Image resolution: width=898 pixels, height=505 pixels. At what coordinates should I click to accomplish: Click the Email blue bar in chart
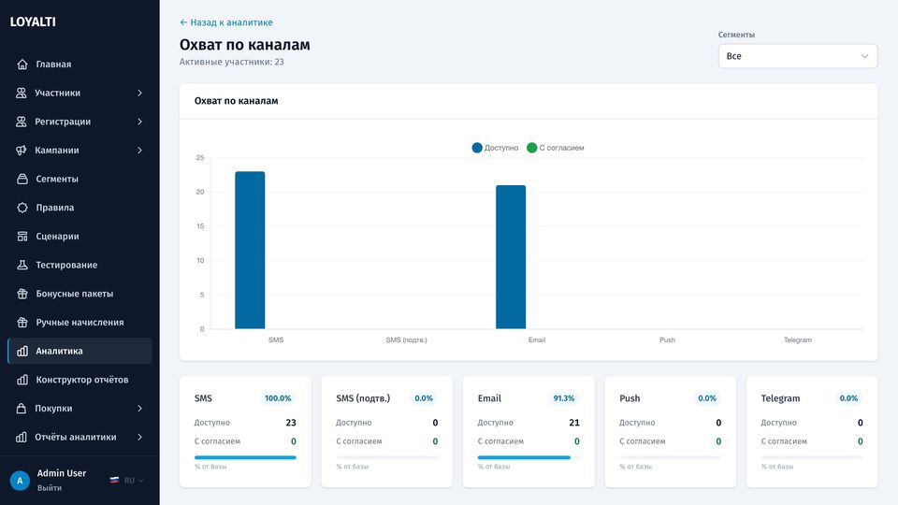(511, 257)
